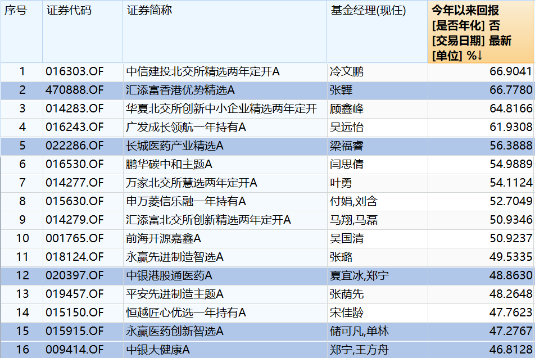535x358 pixels.
Task: Select fund code 015150.OF
Action: pos(75,312)
